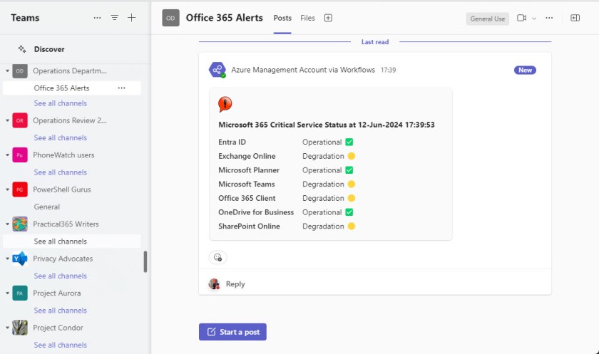
Task: Click the Project Aurora team avatar
Action: click(20, 293)
